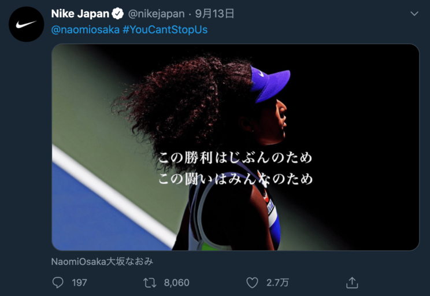Screen dimensions: 430x296
Task: Open the @naomiosaka mention
Action: (86, 29)
